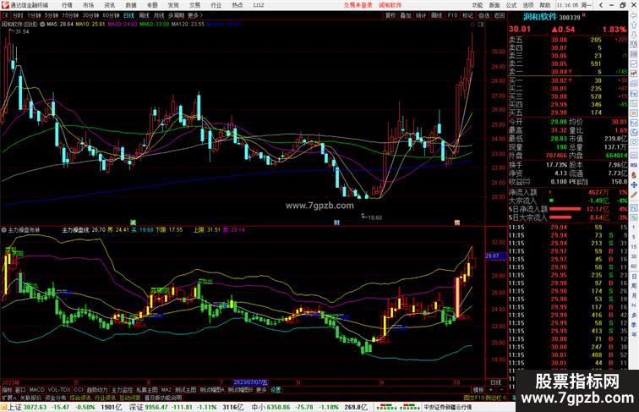Select the CCI indicator tab
This screenshot has width=639, height=412.
[x=79, y=390]
